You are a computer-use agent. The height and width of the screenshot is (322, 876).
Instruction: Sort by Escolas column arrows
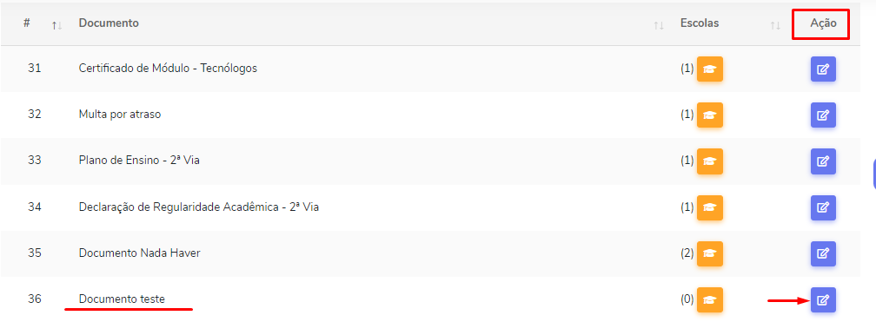[775, 26]
